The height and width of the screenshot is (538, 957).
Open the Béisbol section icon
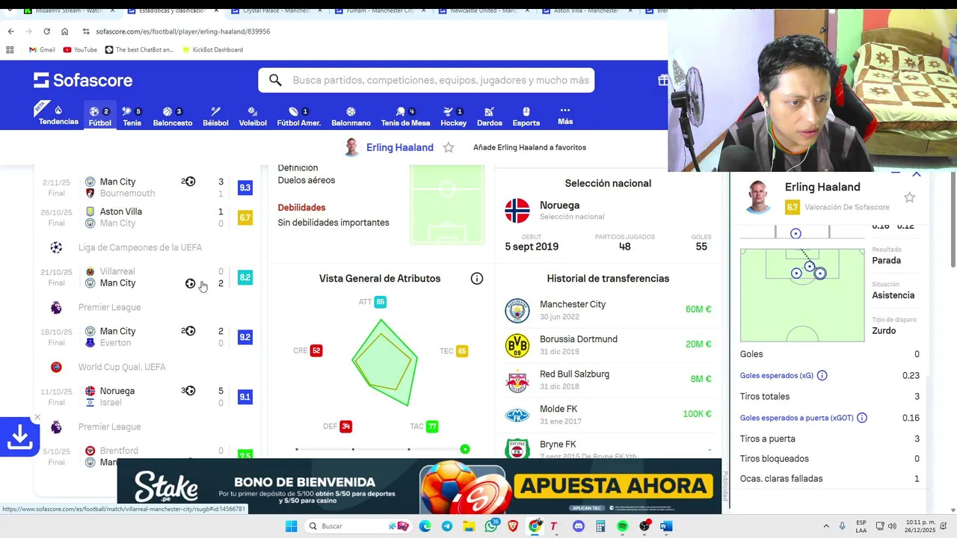(x=215, y=116)
